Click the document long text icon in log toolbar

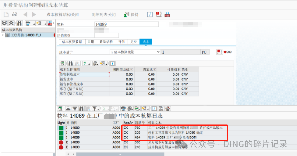[161, 109]
